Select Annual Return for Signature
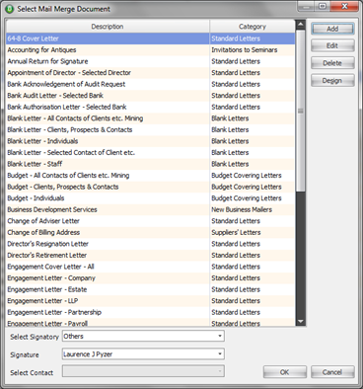Viewport: 363px width, 389px height. 150,61
